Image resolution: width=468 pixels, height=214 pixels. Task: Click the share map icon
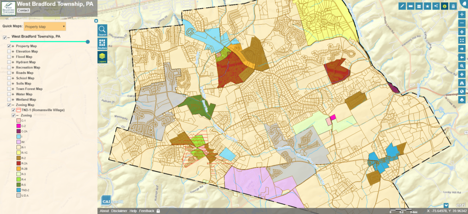[x=436, y=6]
